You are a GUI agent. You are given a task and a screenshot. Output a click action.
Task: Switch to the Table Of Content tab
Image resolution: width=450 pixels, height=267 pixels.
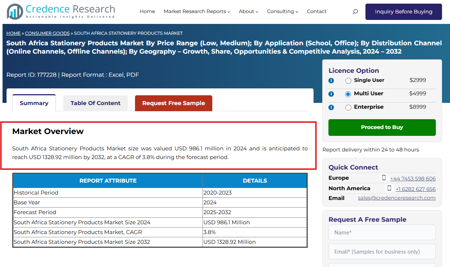(95, 103)
